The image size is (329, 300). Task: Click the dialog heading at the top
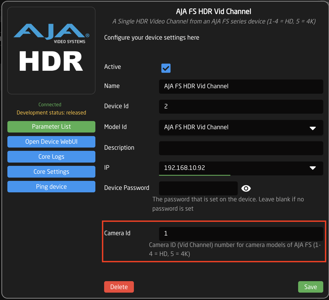click(x=213, y=11)
